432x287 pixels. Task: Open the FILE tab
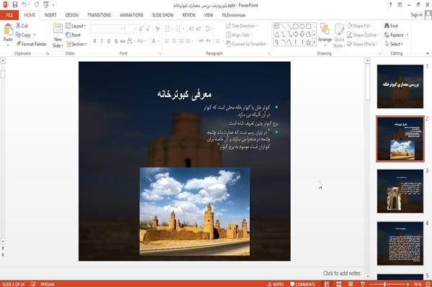[9, 15]
